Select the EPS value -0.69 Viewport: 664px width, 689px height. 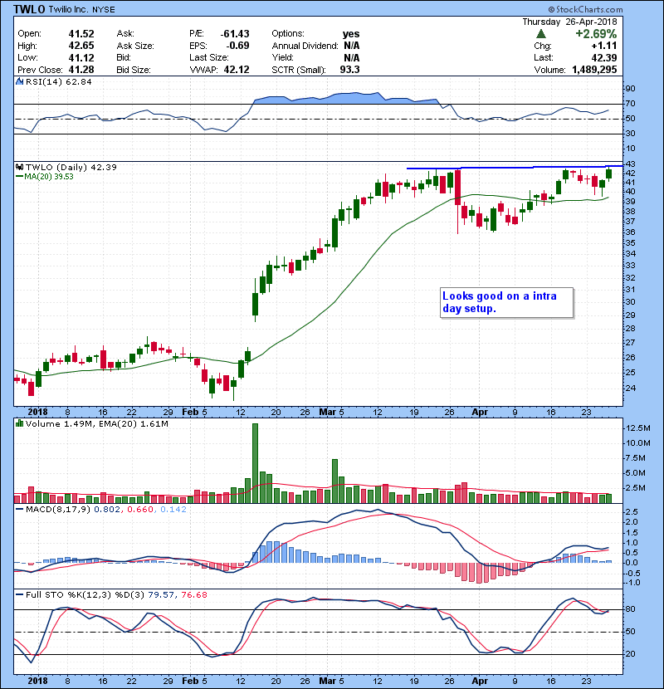click(237, 46)
